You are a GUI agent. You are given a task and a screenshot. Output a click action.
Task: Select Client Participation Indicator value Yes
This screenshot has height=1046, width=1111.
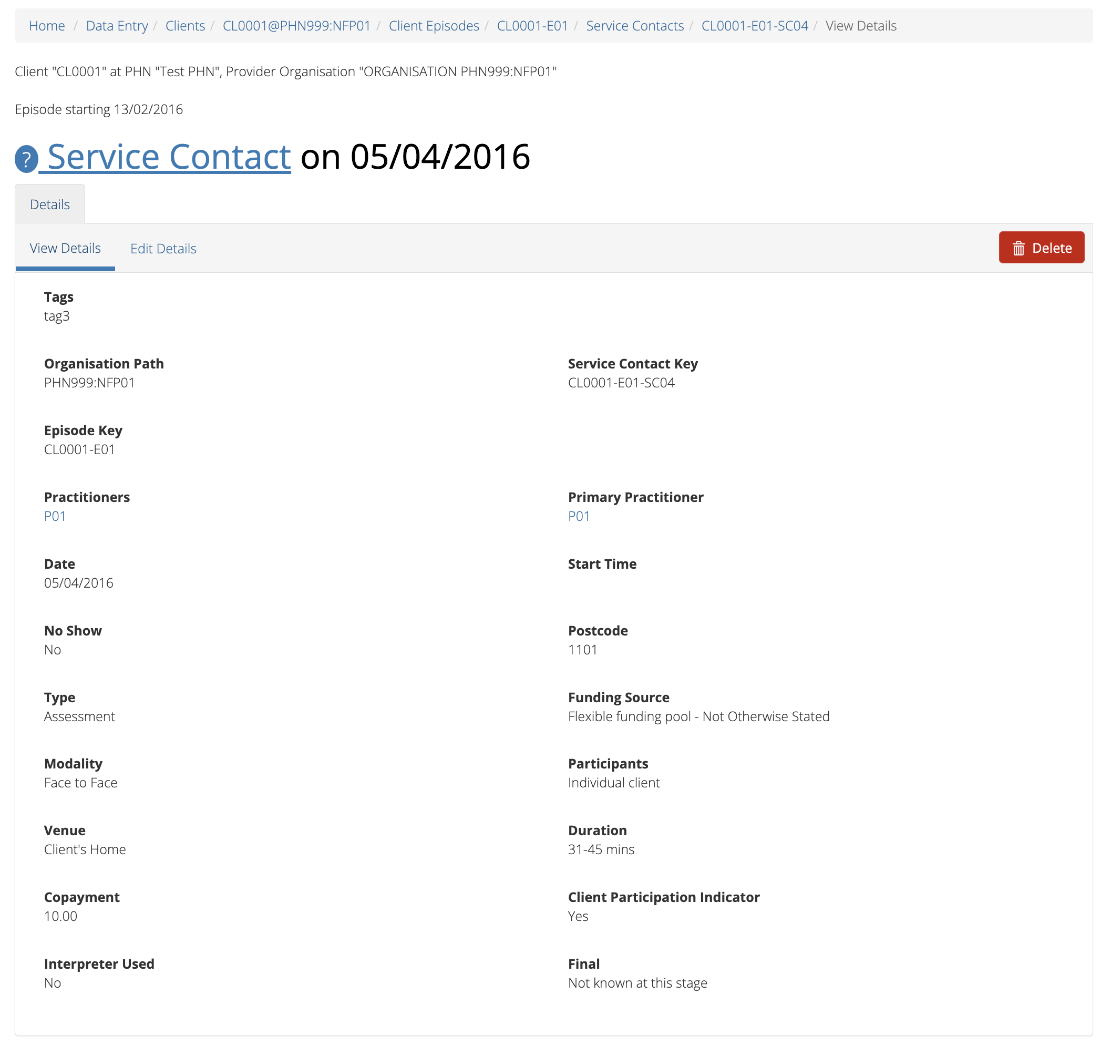(578, 916)
